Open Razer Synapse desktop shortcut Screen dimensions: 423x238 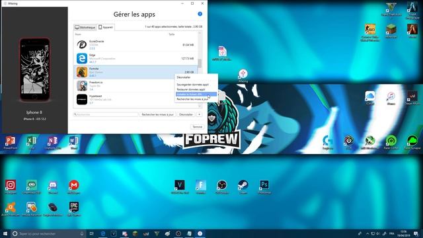coord(412,143)
